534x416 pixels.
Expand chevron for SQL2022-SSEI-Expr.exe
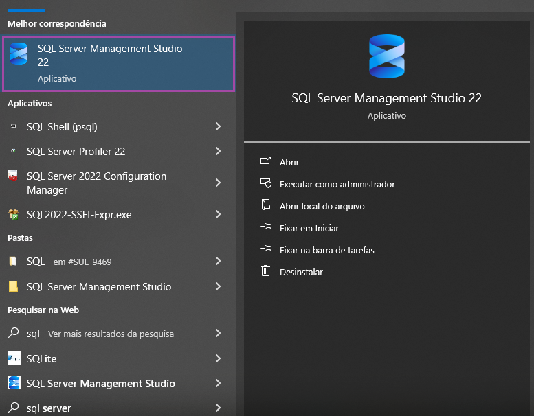pos(219,214)
